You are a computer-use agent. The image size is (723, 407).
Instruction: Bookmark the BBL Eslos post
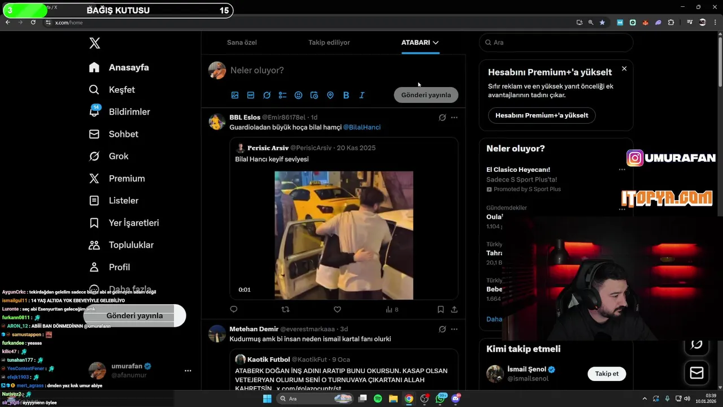(441, 309)
